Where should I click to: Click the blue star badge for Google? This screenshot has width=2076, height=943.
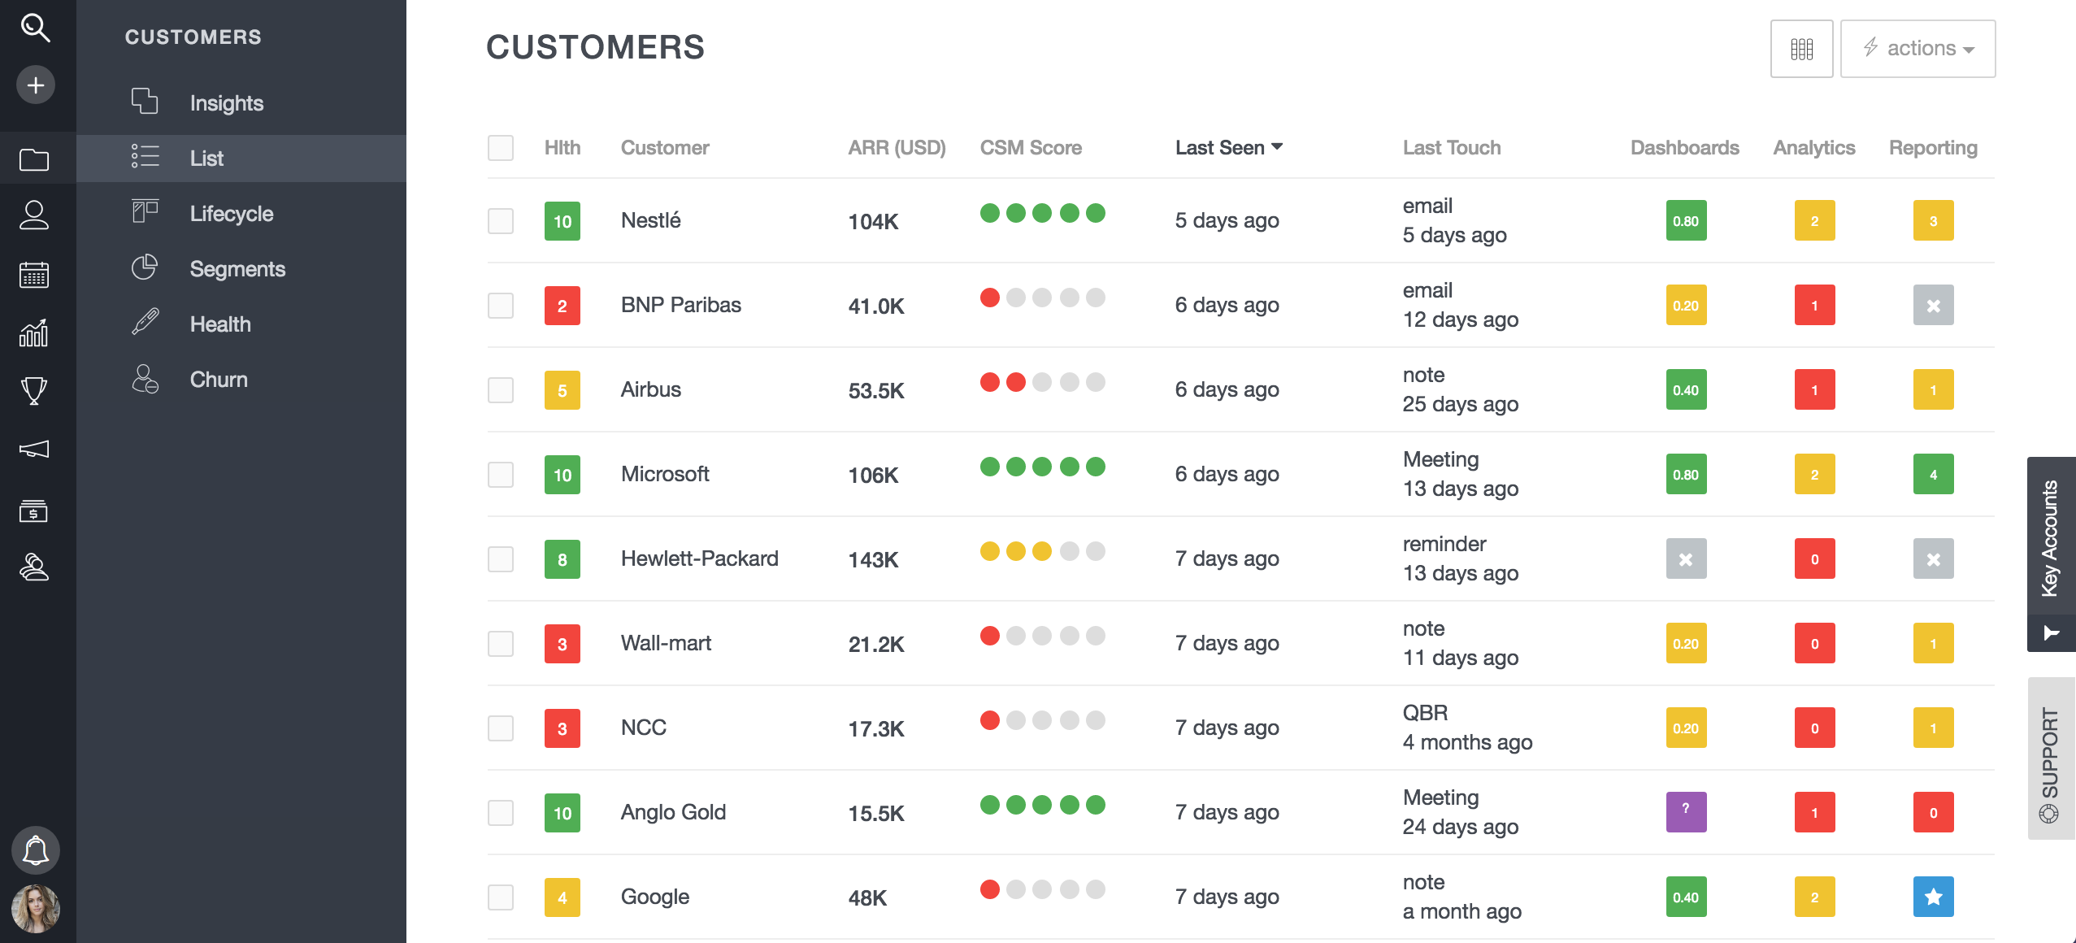click(x=1933, y=897)
